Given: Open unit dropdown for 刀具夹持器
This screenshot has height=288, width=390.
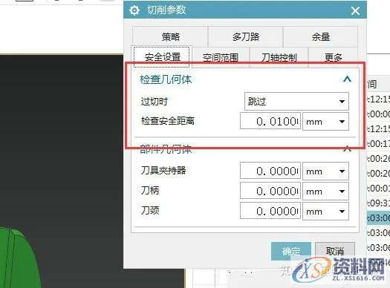Looking at the screenshot, I should (325, 171).
